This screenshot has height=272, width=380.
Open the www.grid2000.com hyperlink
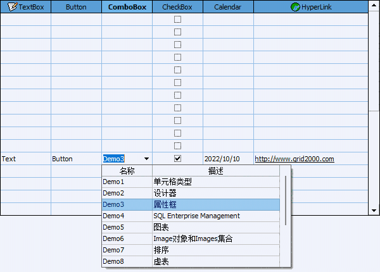(294, 159)
